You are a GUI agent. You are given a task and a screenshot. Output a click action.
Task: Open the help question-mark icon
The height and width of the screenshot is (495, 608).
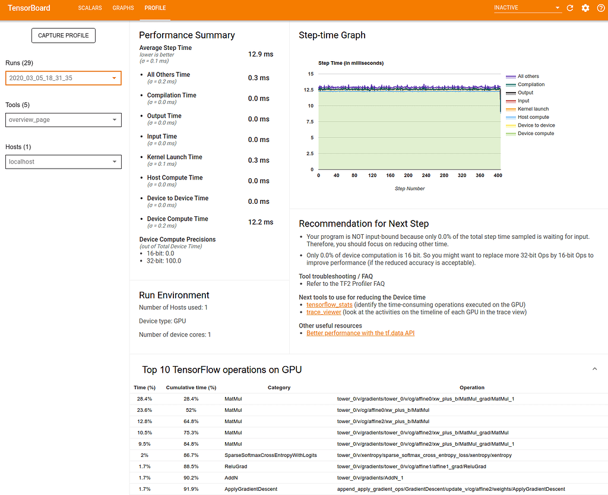(600, 8)
